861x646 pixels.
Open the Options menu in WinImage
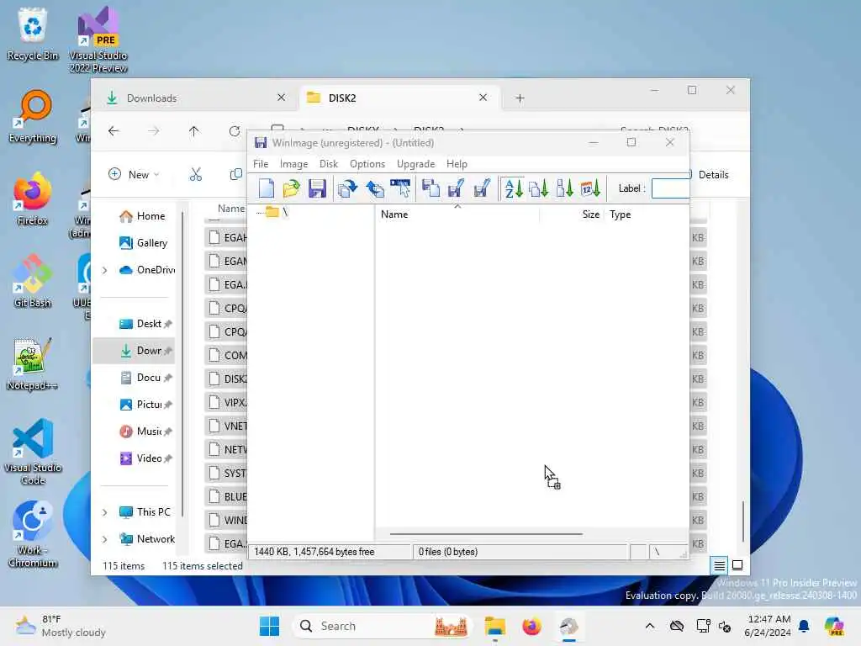367,164
